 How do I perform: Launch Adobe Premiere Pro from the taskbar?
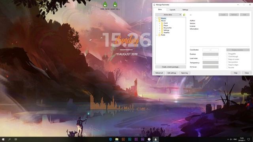136,139
